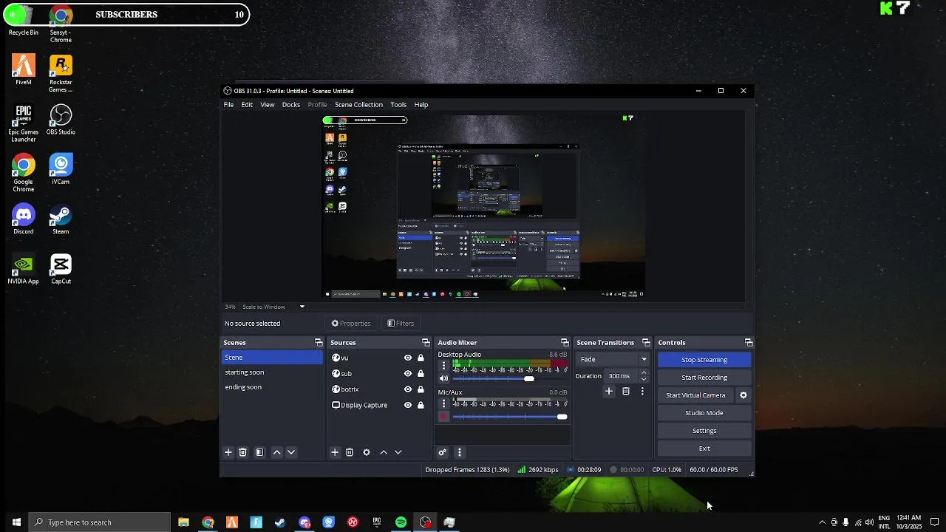Image resolution: width=946 pixels, height=532 pixels.
Task: Remove the transition with the trash icon
Action: [x=626, y=392]
